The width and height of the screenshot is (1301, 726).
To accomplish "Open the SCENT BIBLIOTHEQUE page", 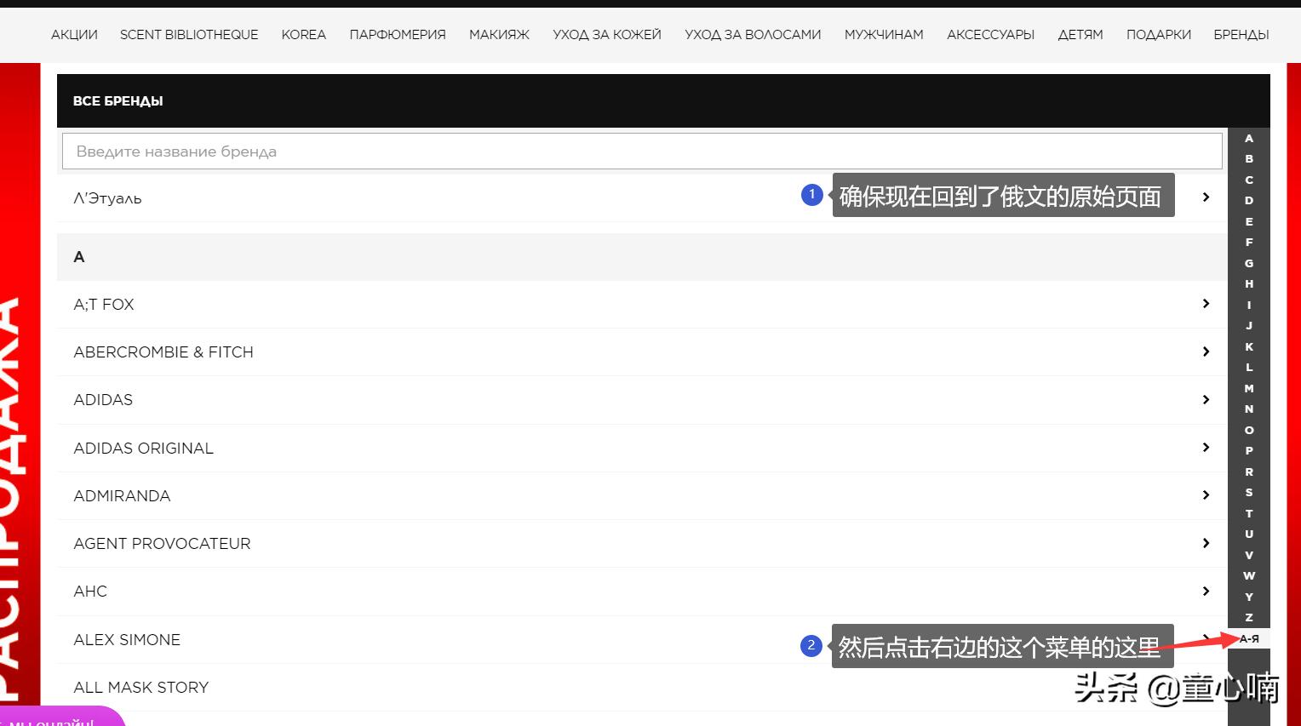I will coord(189,35).
